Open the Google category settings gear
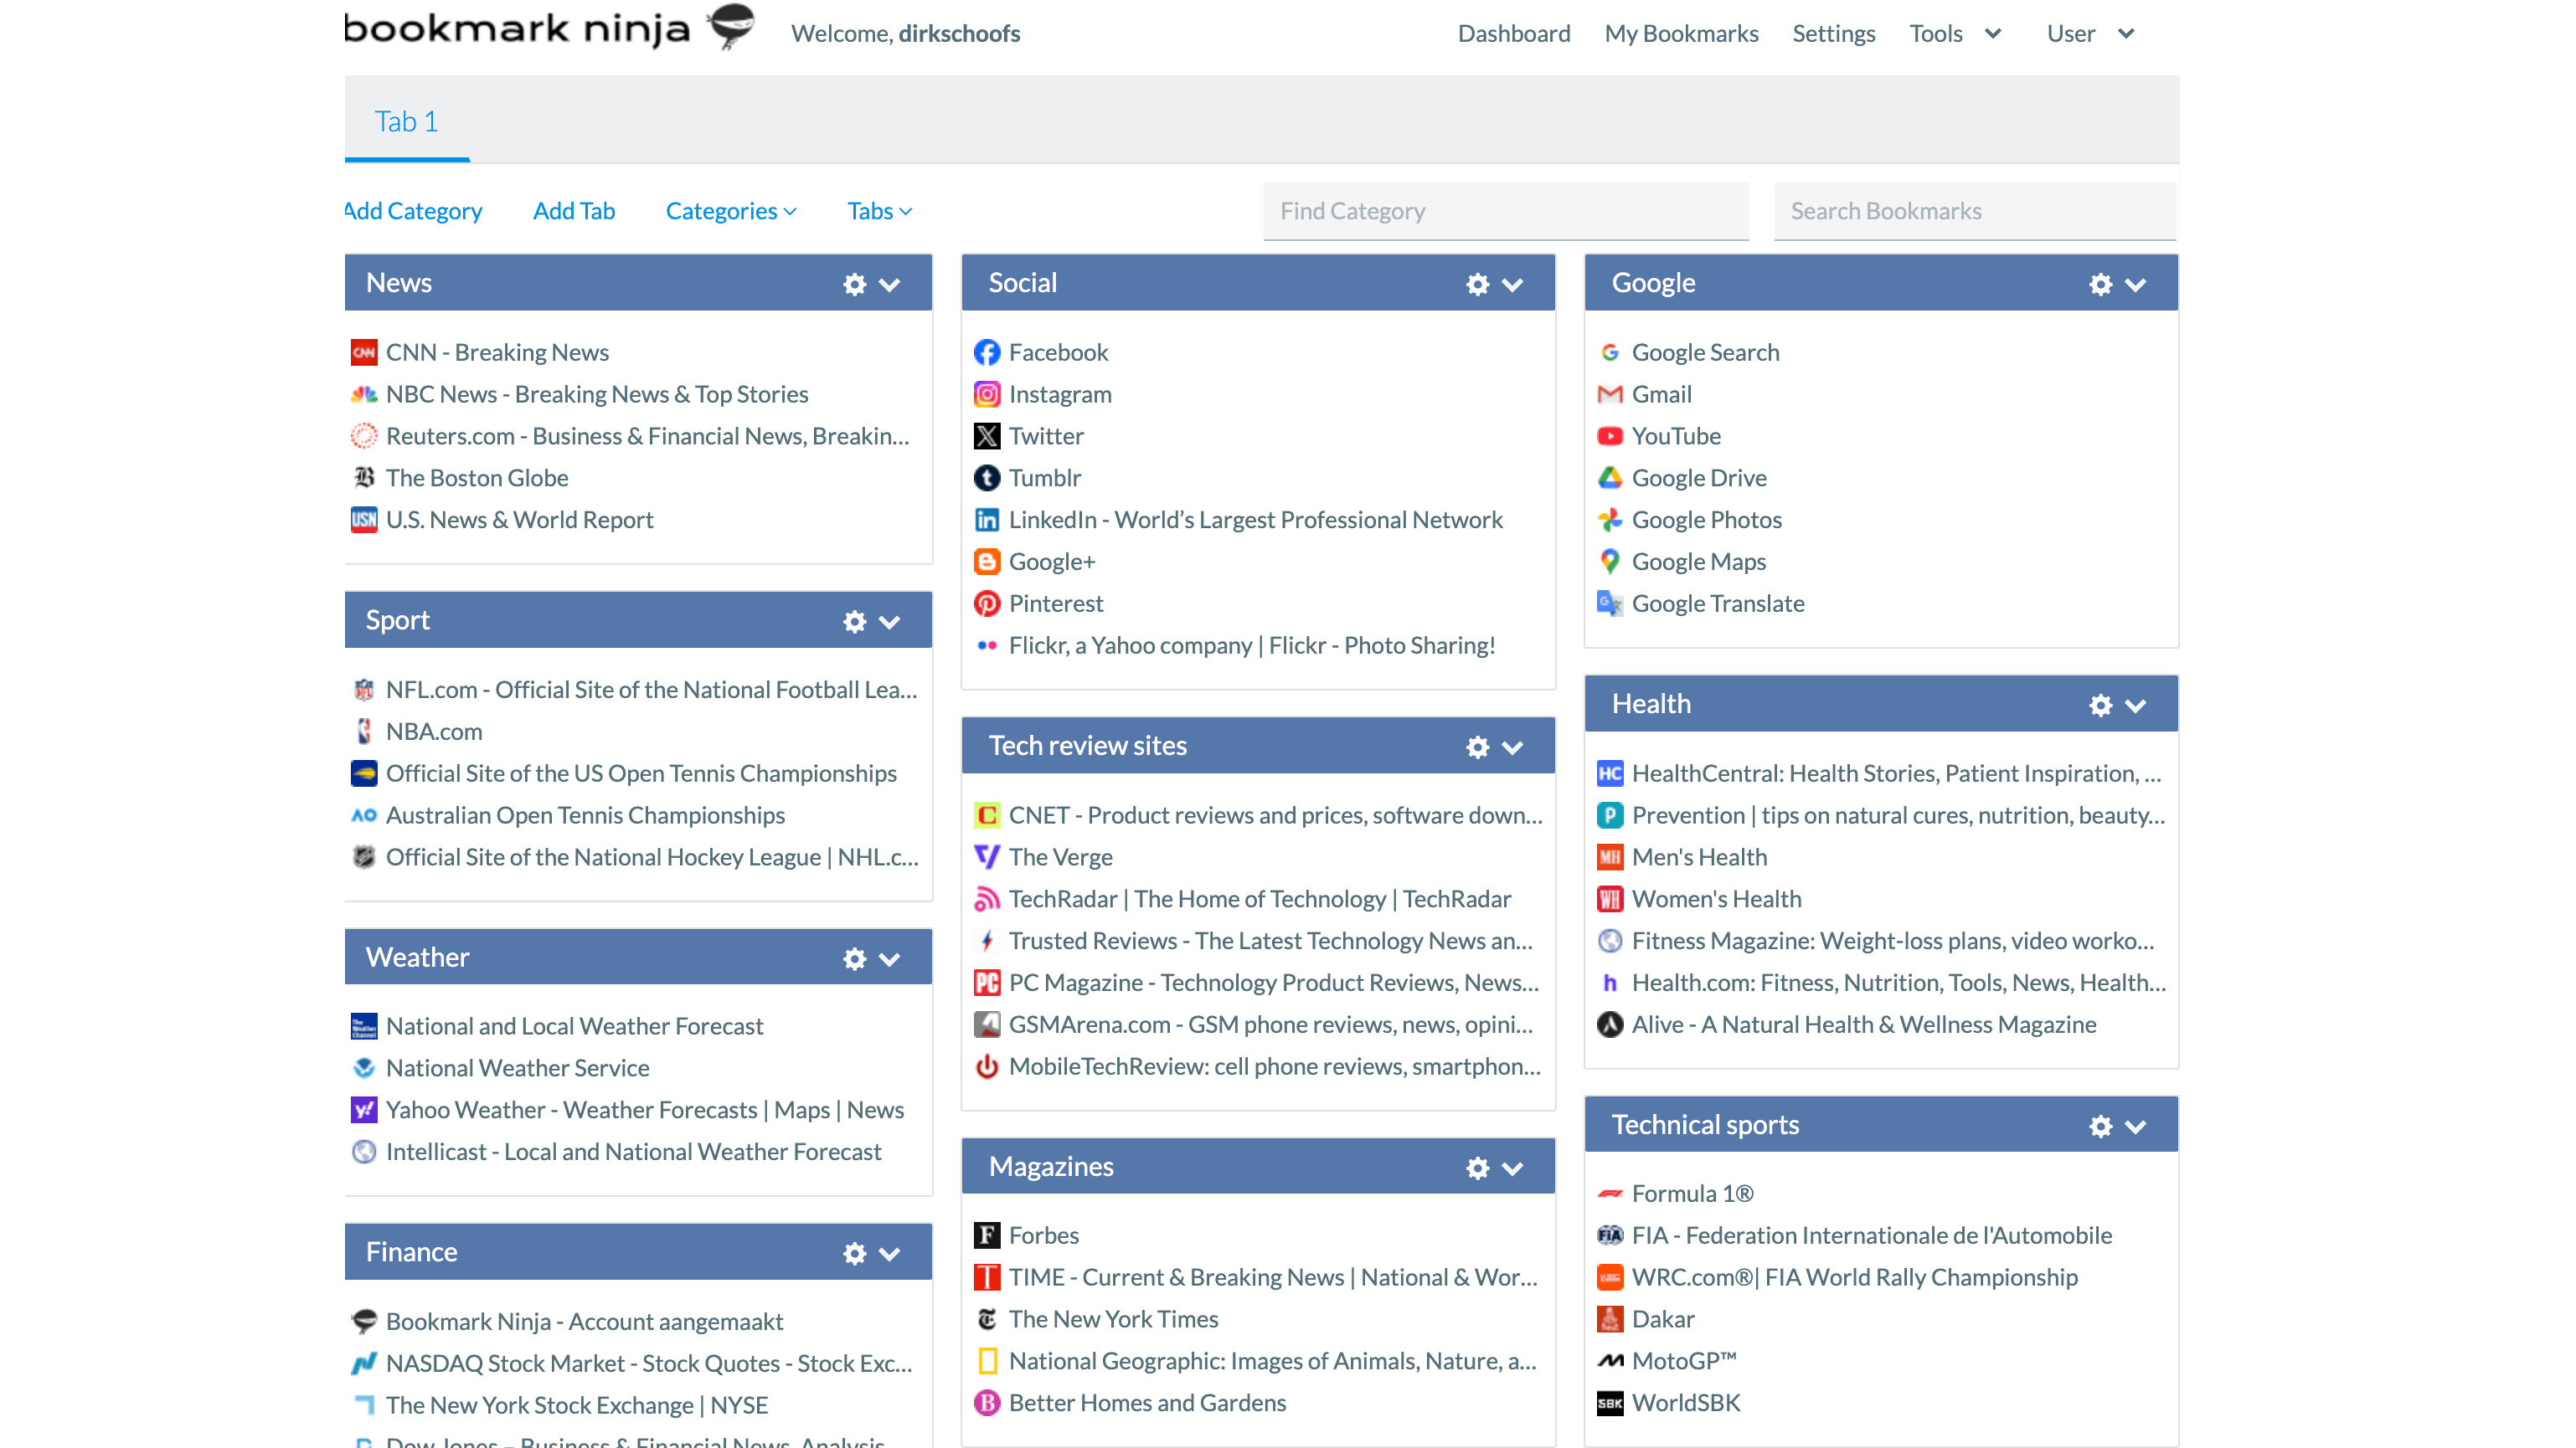 (2100, 285)
